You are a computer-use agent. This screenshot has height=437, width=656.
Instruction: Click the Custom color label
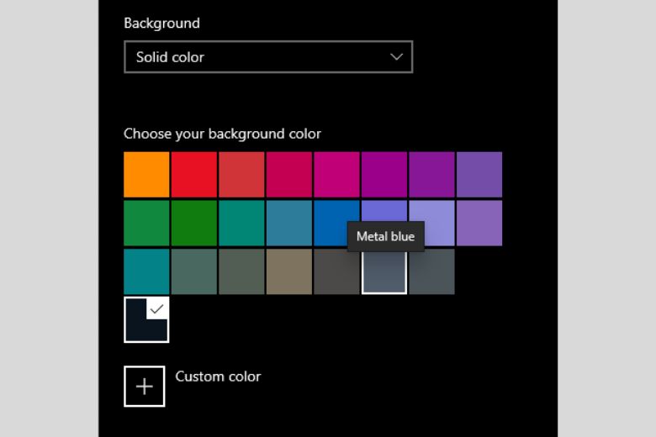(x=218, y=376)
